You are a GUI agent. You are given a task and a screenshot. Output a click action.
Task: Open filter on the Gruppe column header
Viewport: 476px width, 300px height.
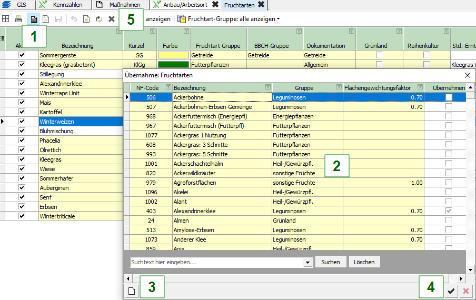tap(340, 87)
